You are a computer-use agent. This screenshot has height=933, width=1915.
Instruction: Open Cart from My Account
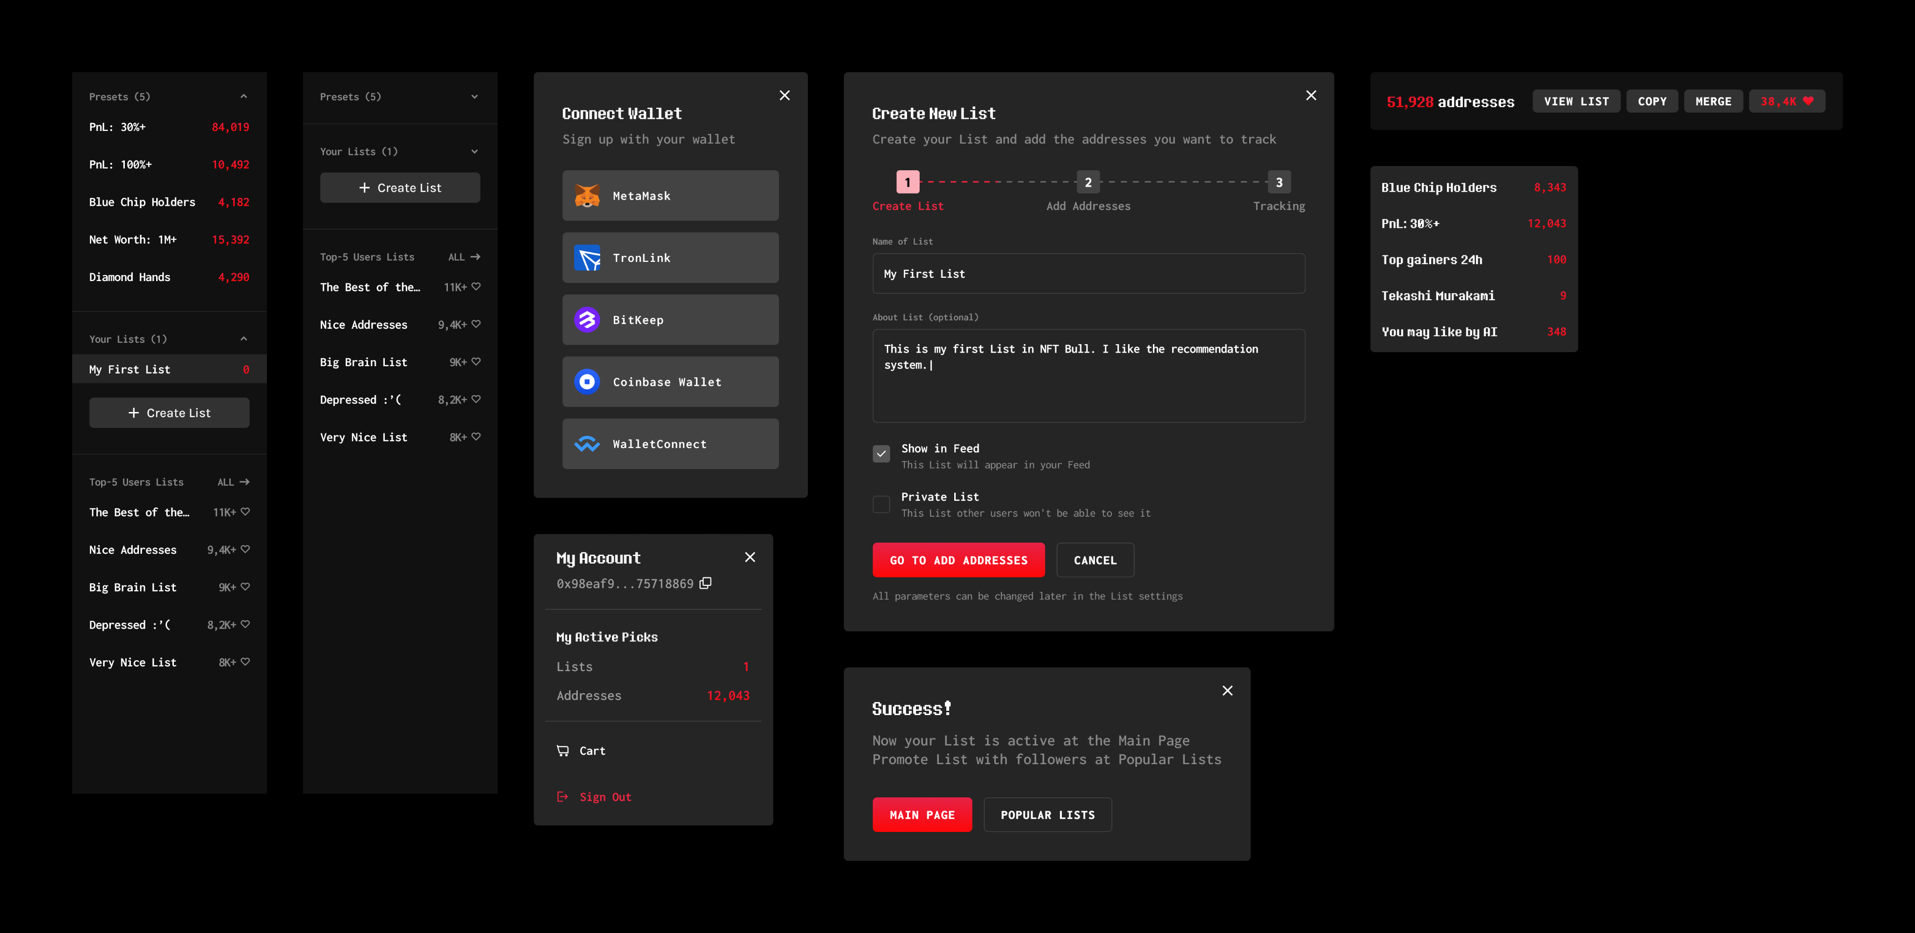[x=592, y=751]
